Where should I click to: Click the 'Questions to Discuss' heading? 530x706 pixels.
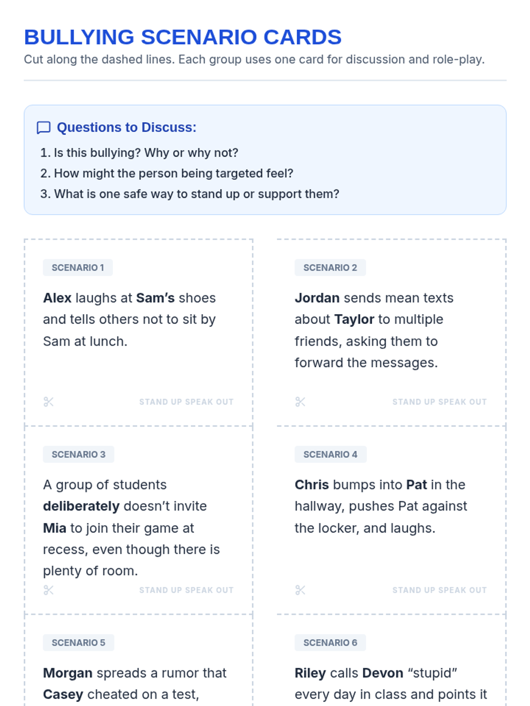click(x=127, y=128)
